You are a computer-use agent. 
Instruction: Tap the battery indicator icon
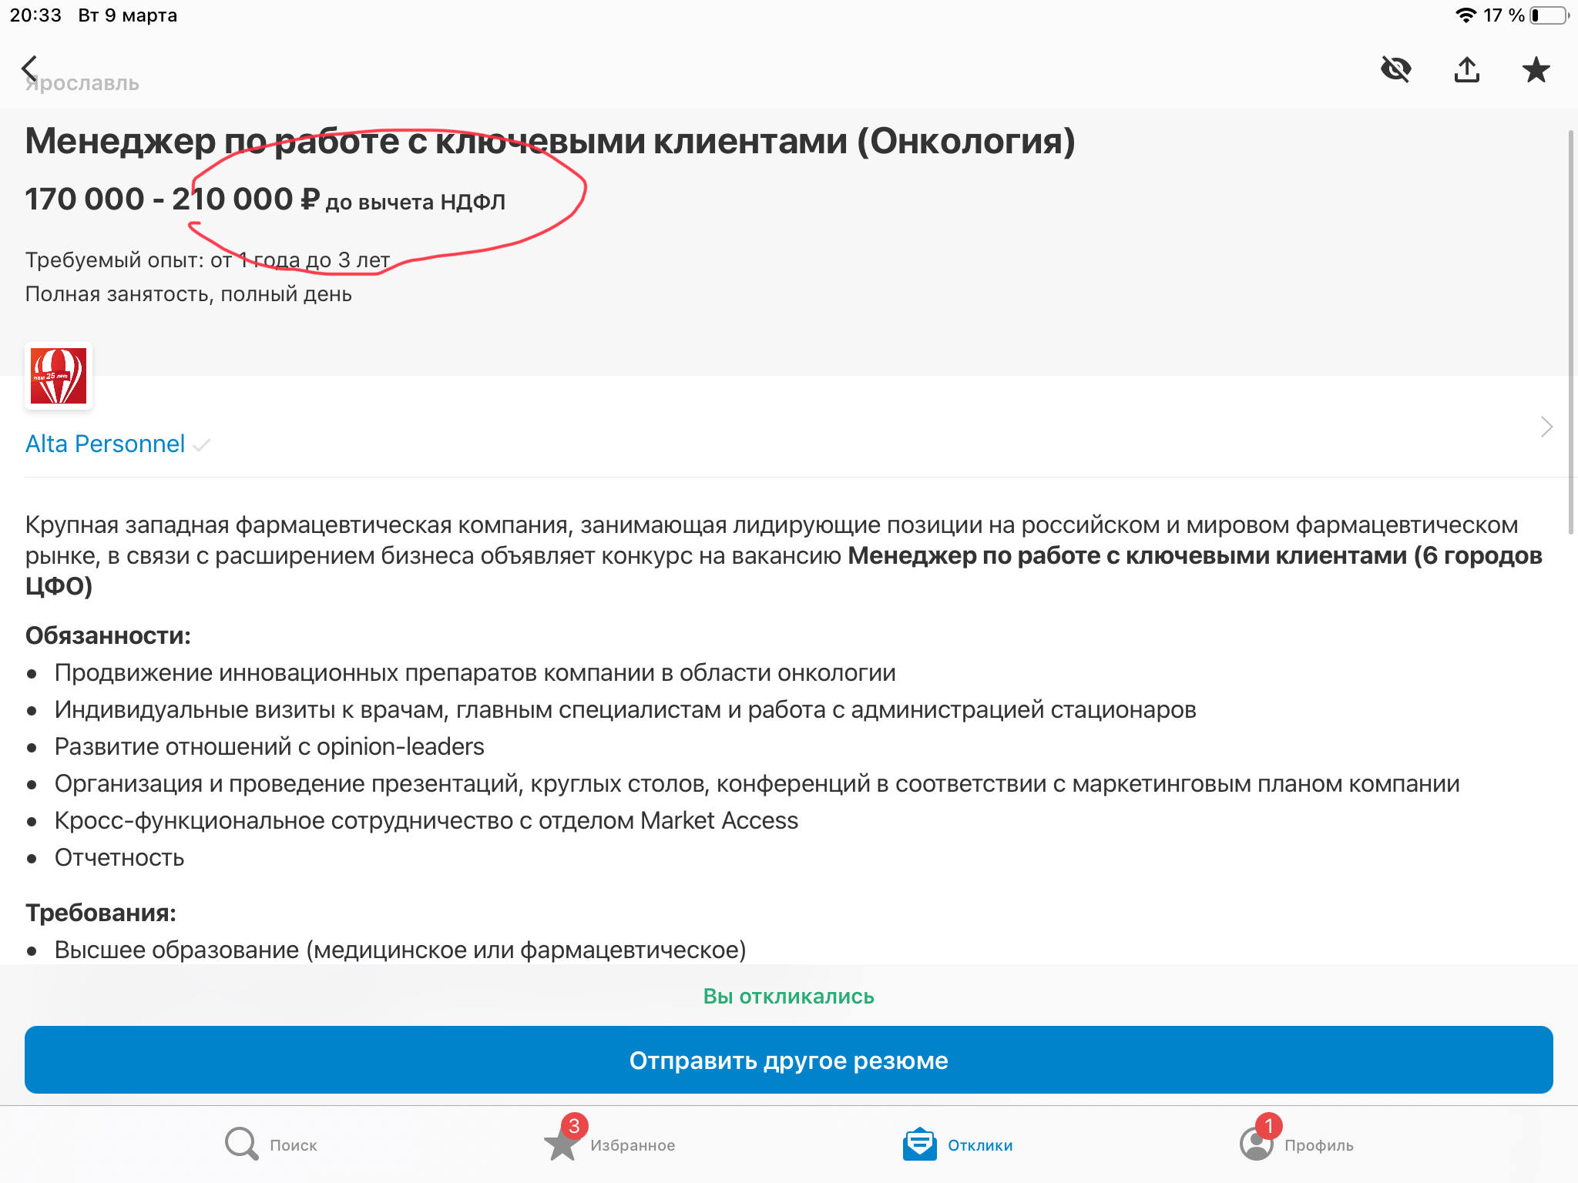1549,15
